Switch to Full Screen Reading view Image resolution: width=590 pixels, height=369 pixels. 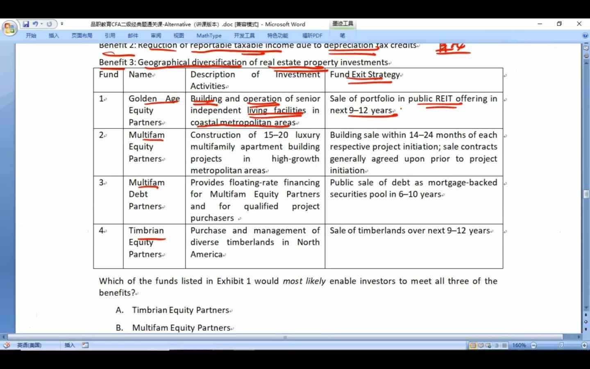pos(481,345)
